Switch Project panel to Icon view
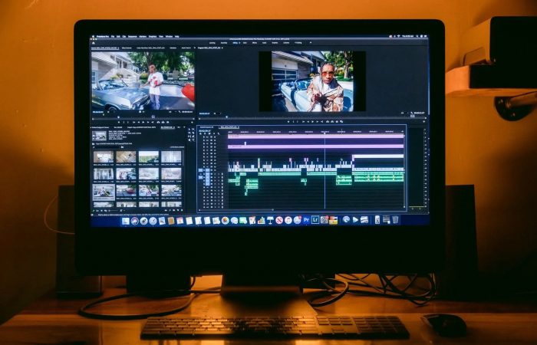Screen dimensions: 537x345 (x=102, y=210)
